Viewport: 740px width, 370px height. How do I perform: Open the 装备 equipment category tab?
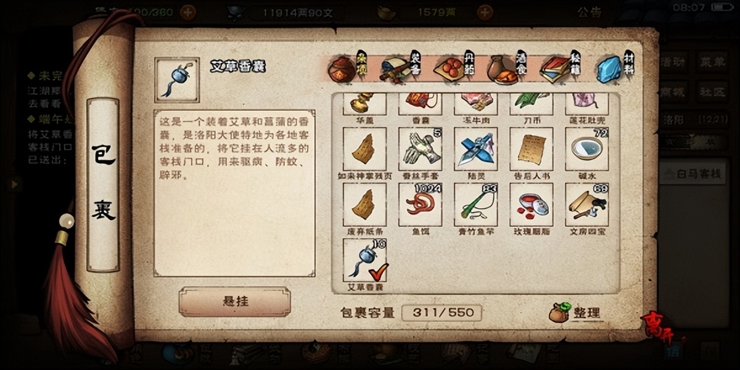click(x=399, y=69)
